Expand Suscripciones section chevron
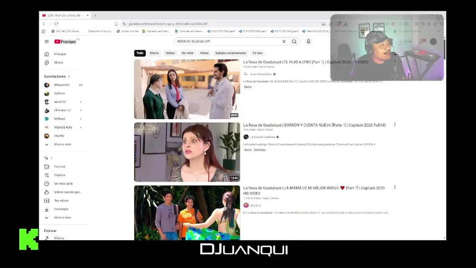The image size is (476, 268). click(69, 76)
